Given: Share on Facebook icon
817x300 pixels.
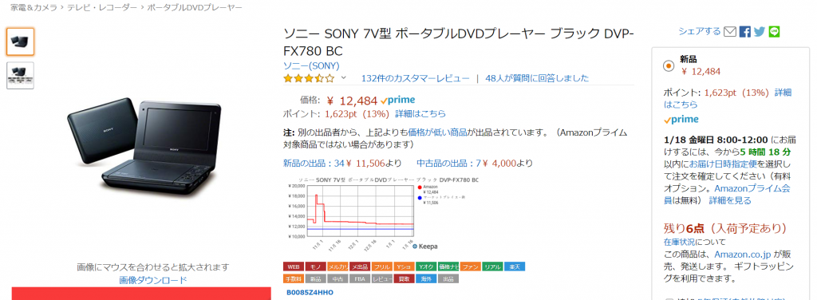Looking at the screenshot, I should (745, 32).
